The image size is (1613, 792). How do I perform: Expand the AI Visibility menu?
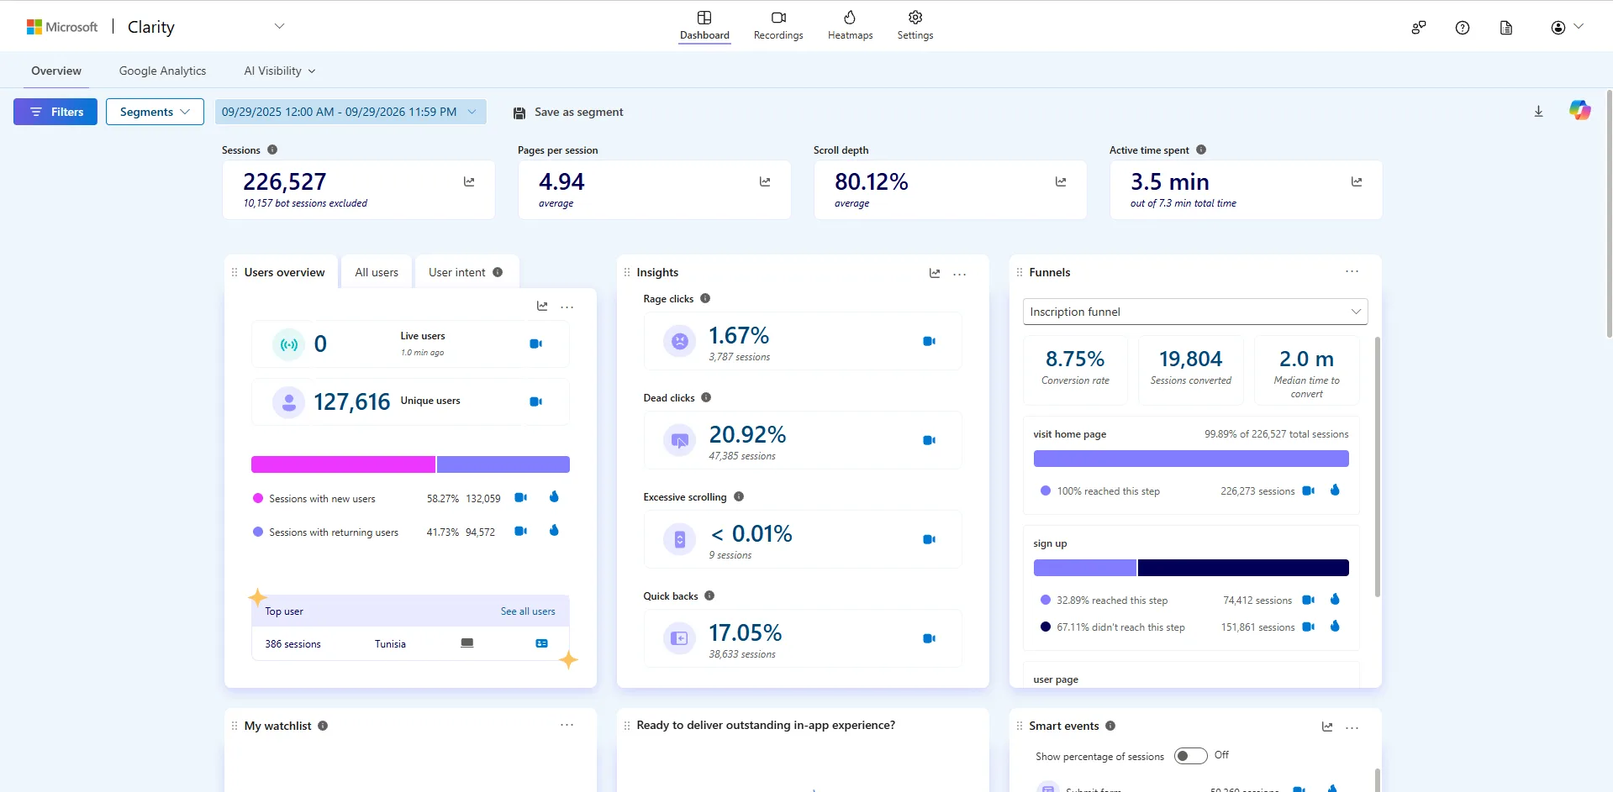[280, 71]
